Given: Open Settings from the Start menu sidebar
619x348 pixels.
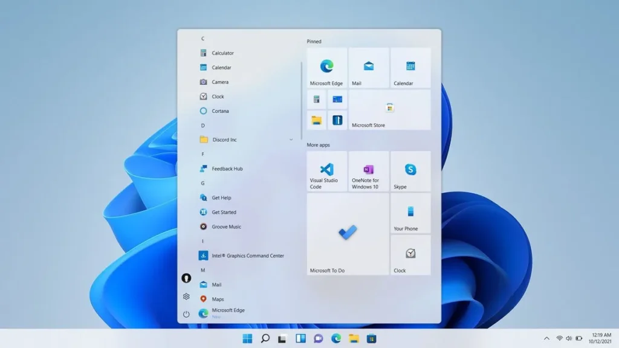Looking at the screenshot, I should point(186,297).
